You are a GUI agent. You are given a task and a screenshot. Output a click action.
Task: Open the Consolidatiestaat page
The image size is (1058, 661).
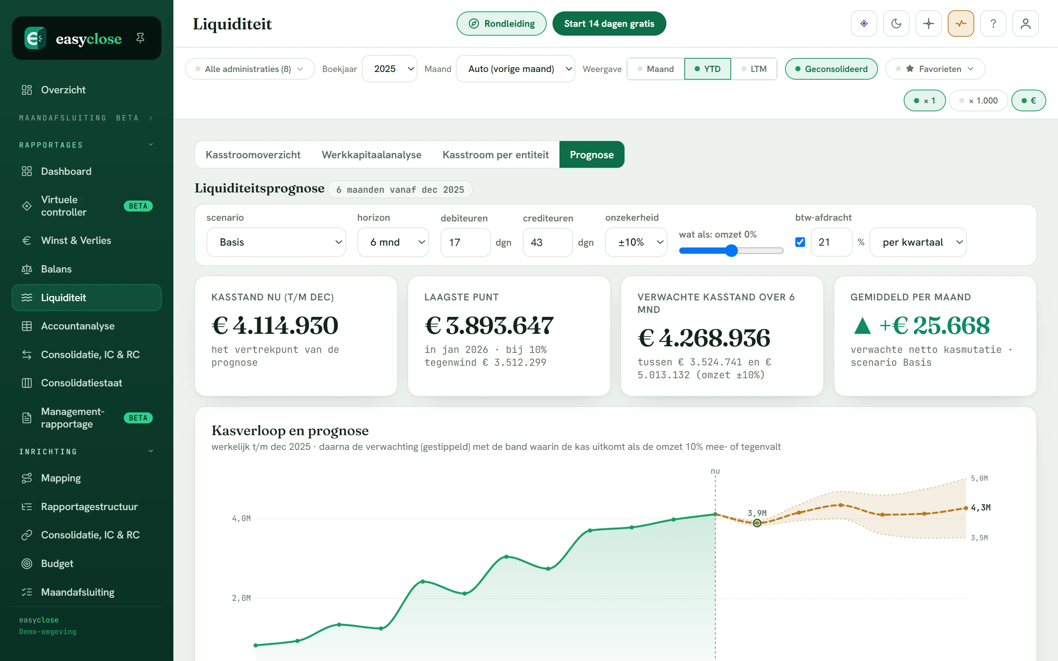point(87,383)
